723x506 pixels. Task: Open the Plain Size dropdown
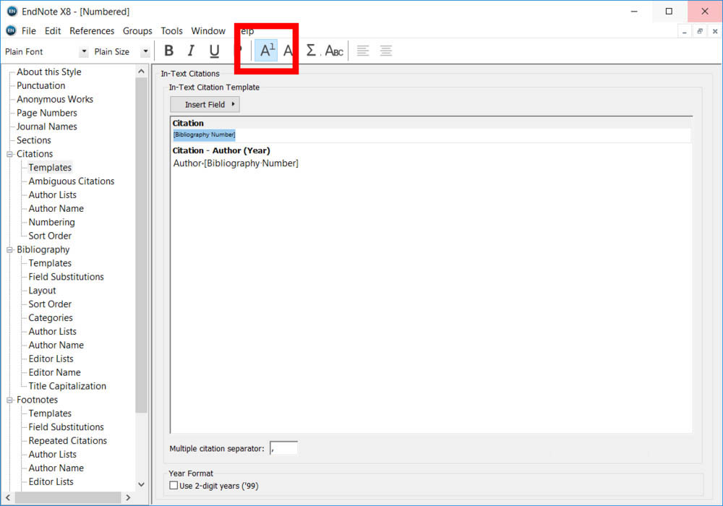145,52
